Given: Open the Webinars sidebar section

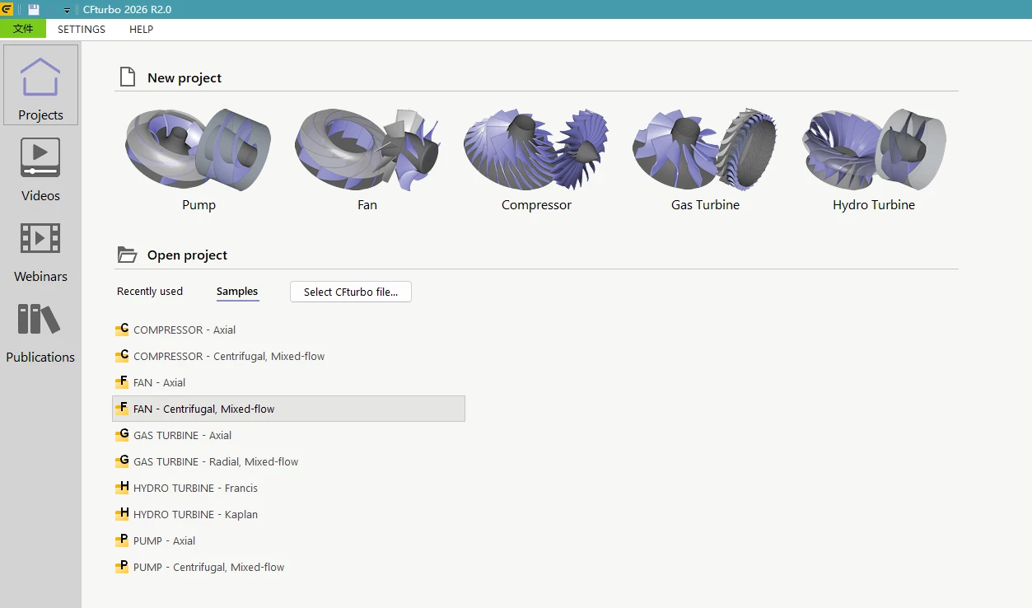Looking at the screenshot, I should coord(40,250).
